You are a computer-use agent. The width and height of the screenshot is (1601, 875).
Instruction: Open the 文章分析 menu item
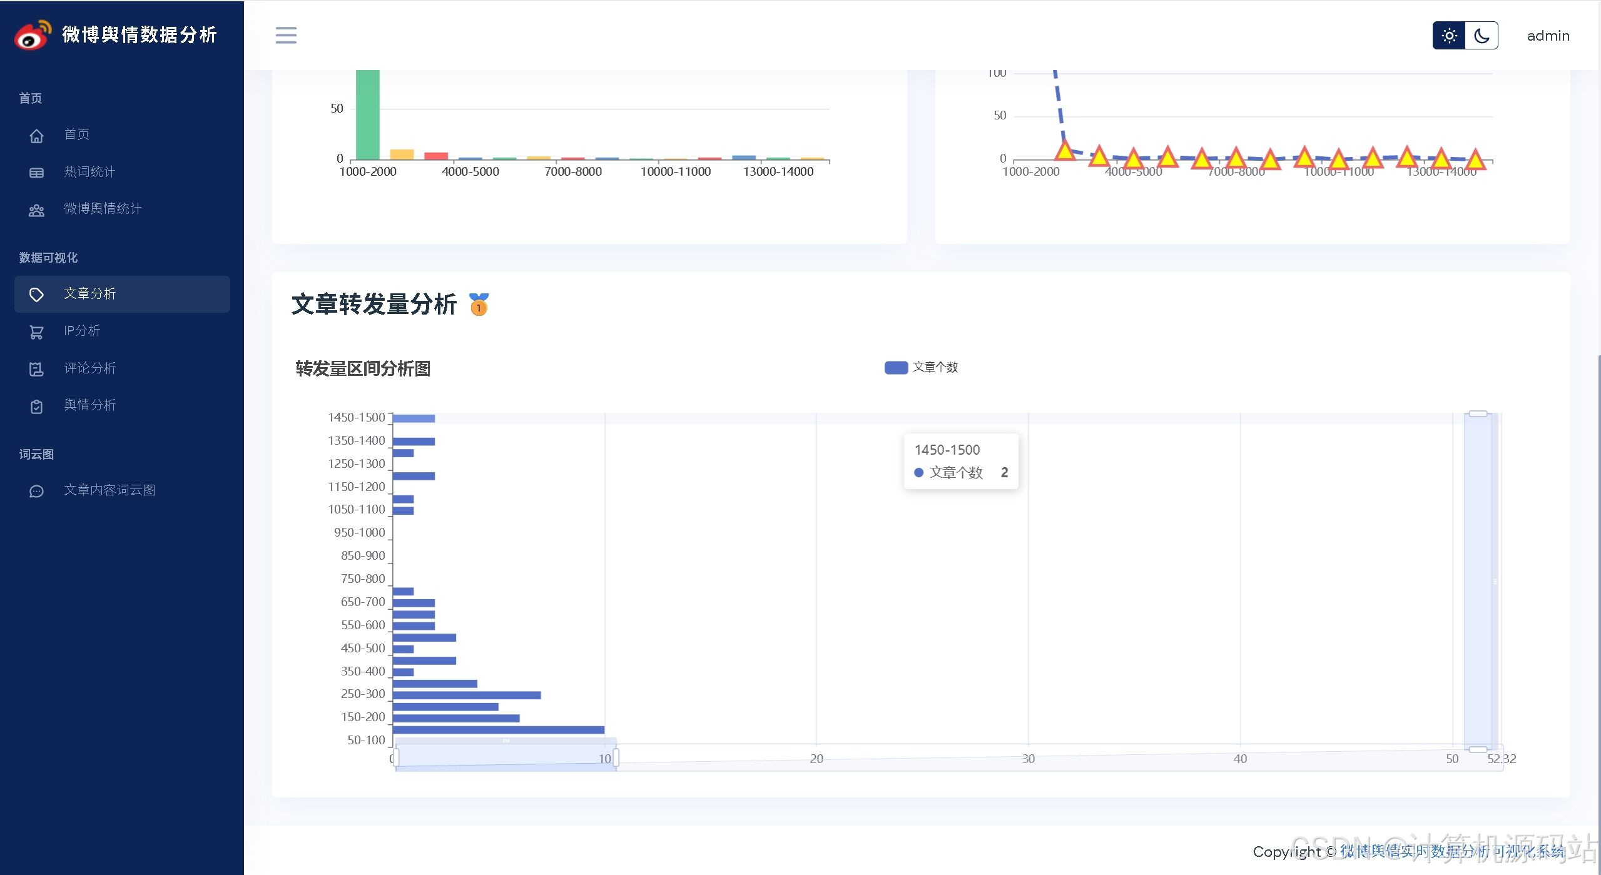tap(90, 294)
